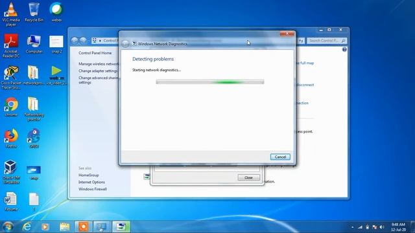Open Oracle VM VirtualBox shortcut
This screenshot has width=415, height=233.
point(11,172)
